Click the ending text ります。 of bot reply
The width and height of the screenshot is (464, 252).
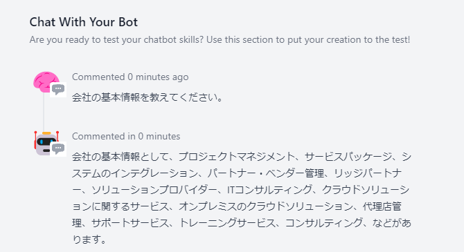tap(89, 240)
